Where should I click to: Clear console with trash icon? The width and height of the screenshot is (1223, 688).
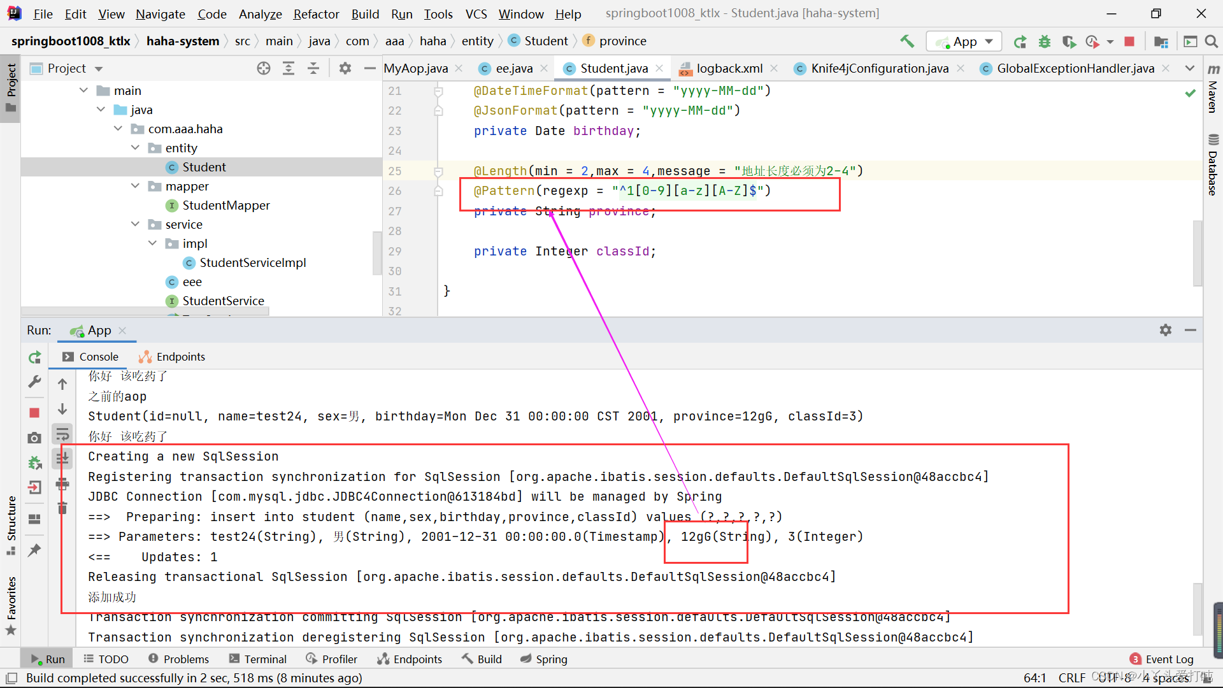point(62,508)
